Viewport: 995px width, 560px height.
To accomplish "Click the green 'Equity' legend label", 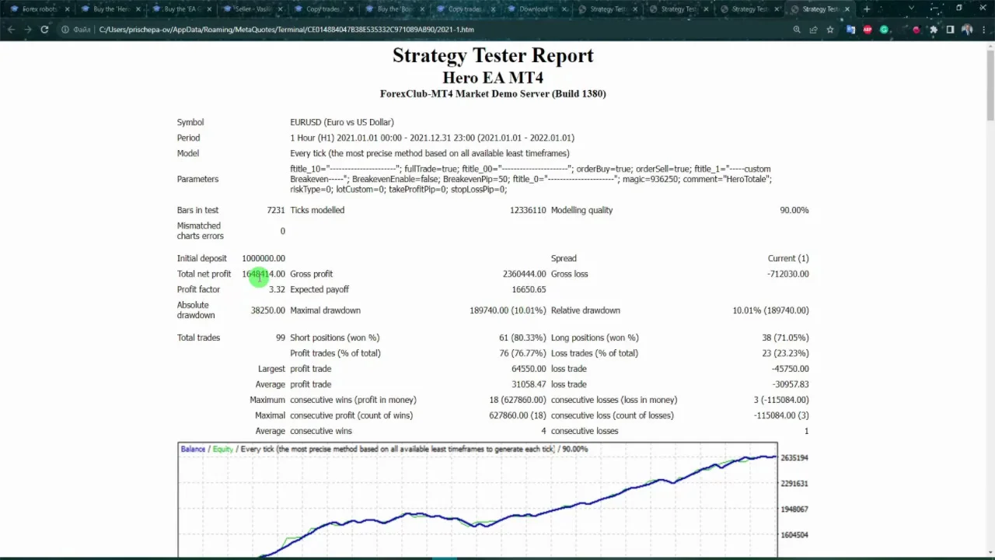I will [222, 449].
